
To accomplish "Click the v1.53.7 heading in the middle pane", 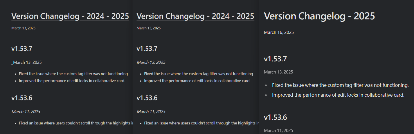I will (x=147, y=49).
